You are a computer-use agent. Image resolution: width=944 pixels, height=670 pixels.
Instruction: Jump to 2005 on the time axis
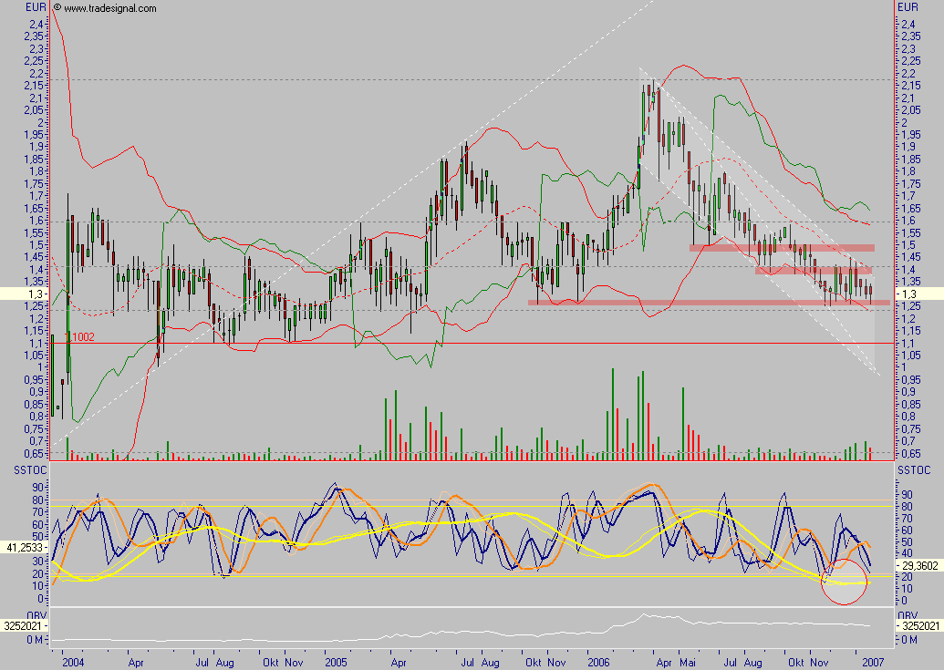[x=336, y=660]
